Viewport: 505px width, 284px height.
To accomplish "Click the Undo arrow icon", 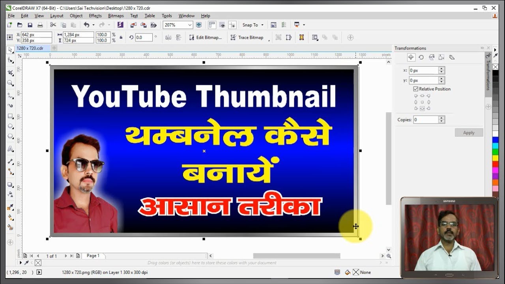I will [86, 25].
